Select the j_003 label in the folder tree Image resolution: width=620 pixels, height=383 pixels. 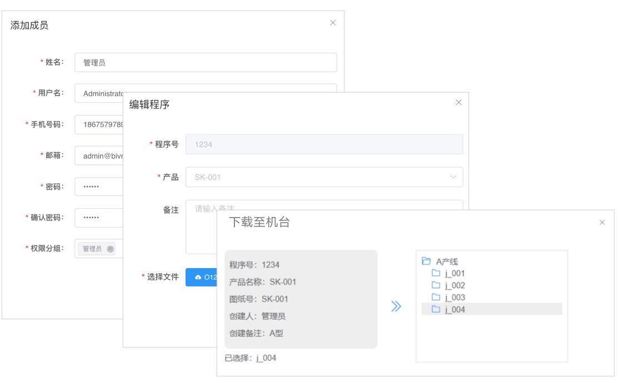pos(454,298)
